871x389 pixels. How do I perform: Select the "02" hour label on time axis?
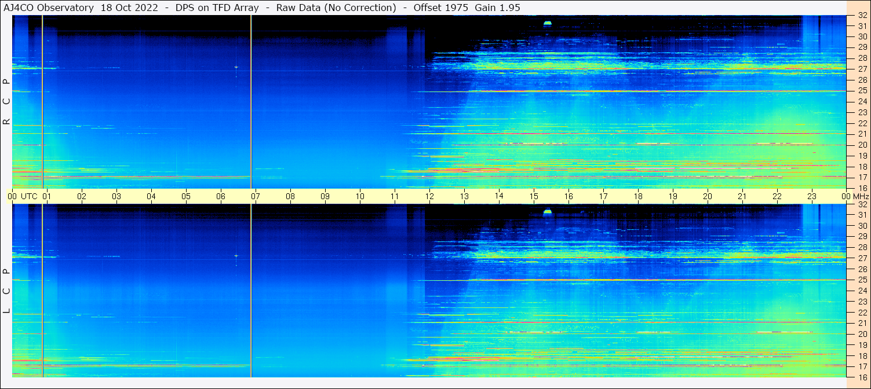tap(82, 196)
